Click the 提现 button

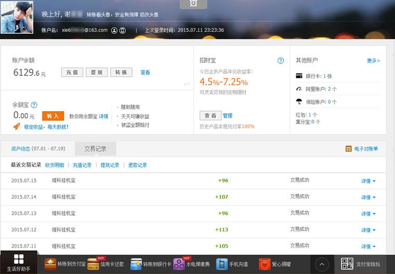coord(97,72)
